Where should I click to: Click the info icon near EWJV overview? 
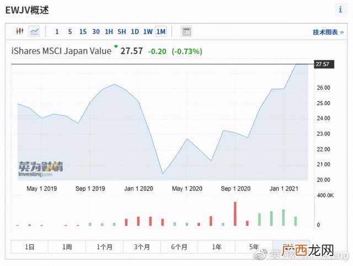pos(340,9)
